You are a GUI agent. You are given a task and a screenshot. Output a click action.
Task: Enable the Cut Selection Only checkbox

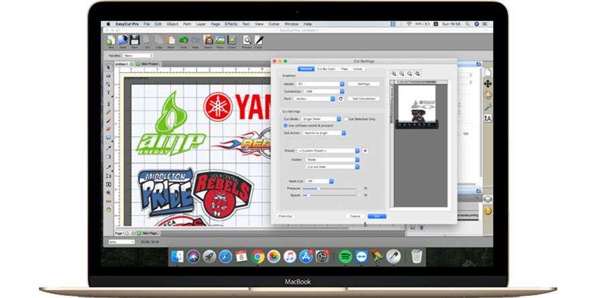345,119
